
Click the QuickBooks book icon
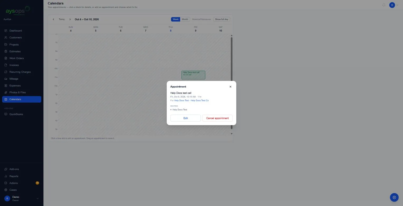pyautogui.click(x=6, y=114)
